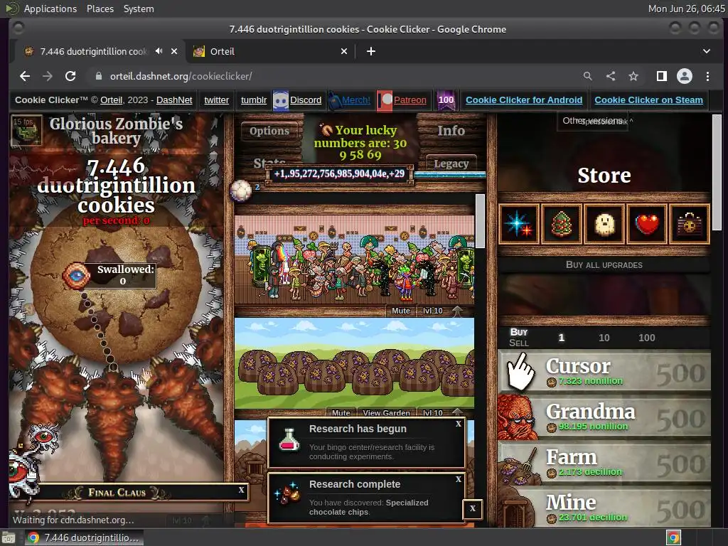Toggle the Chrome side panel
Image resolution: width=728 pixels, height=546 pixels.
point(662,76)
